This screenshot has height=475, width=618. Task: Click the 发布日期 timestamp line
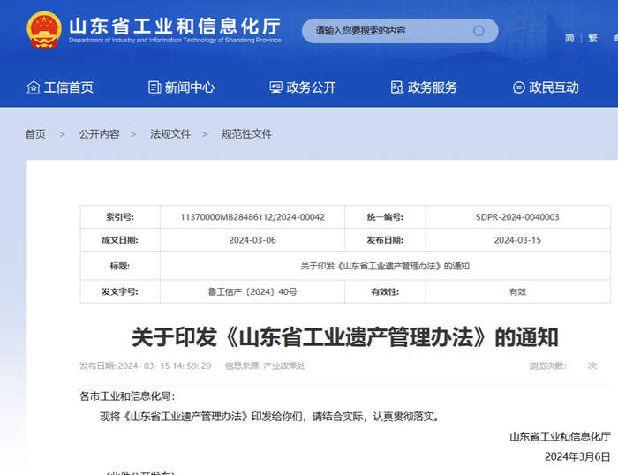146,366
